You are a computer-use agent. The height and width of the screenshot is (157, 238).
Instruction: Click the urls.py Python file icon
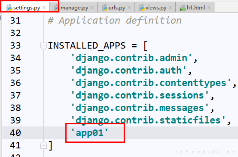coord(105,8)
